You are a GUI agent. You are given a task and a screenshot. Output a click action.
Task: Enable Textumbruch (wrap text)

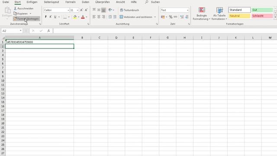pyautogui.click(x=129, y=10)
